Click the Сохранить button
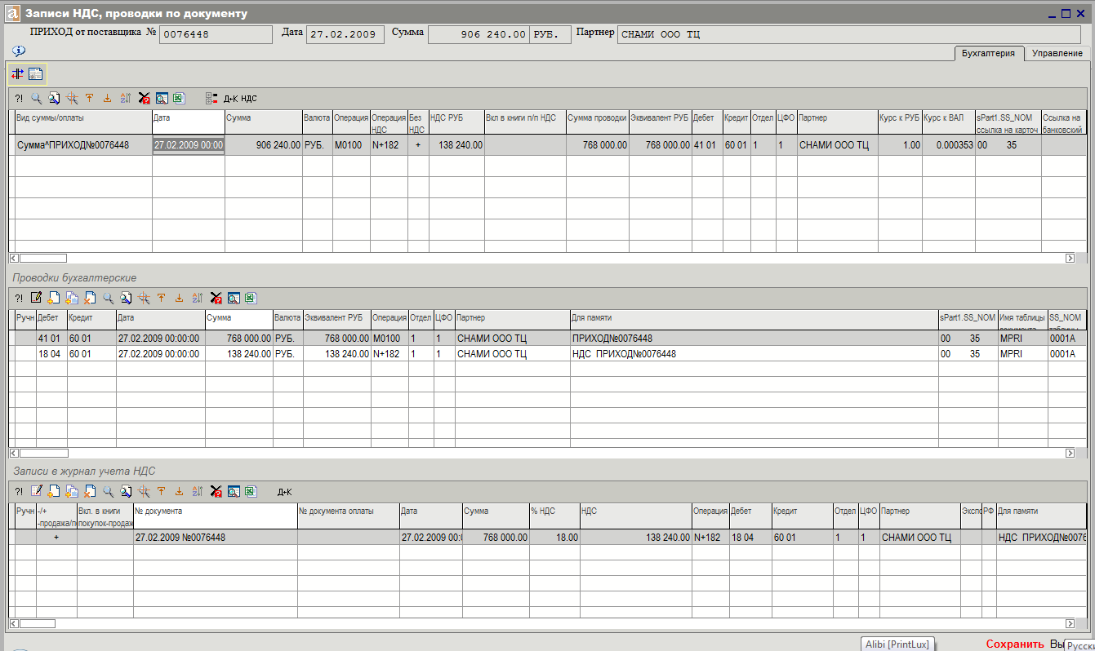Screen dimensions: 1095x651 [1015, 644]
